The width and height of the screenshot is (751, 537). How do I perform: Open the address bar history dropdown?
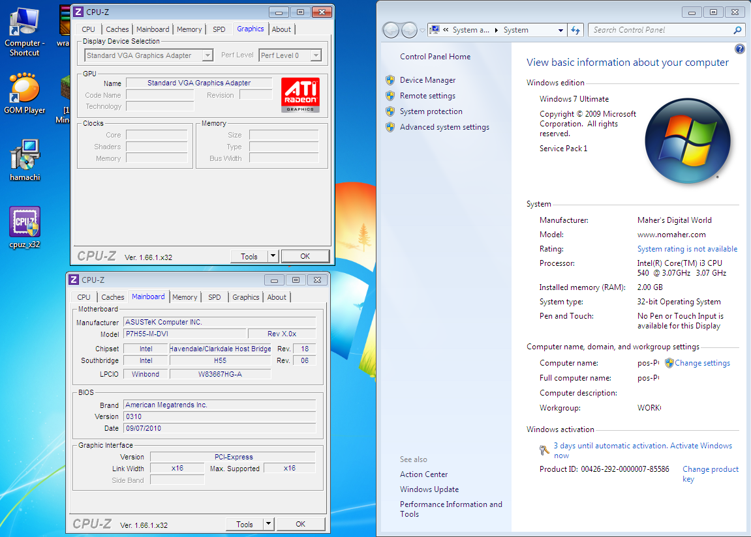[560, 30]
